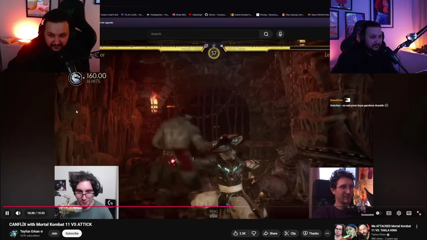Click the sign-in arrow overlay icon
Screen dimensions: 427x240
213,46
